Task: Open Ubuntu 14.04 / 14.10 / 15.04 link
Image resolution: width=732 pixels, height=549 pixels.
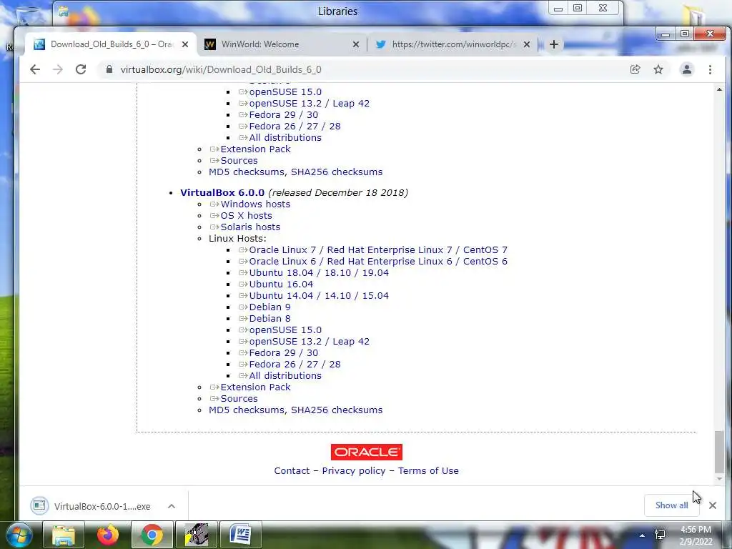Action: 318,295
